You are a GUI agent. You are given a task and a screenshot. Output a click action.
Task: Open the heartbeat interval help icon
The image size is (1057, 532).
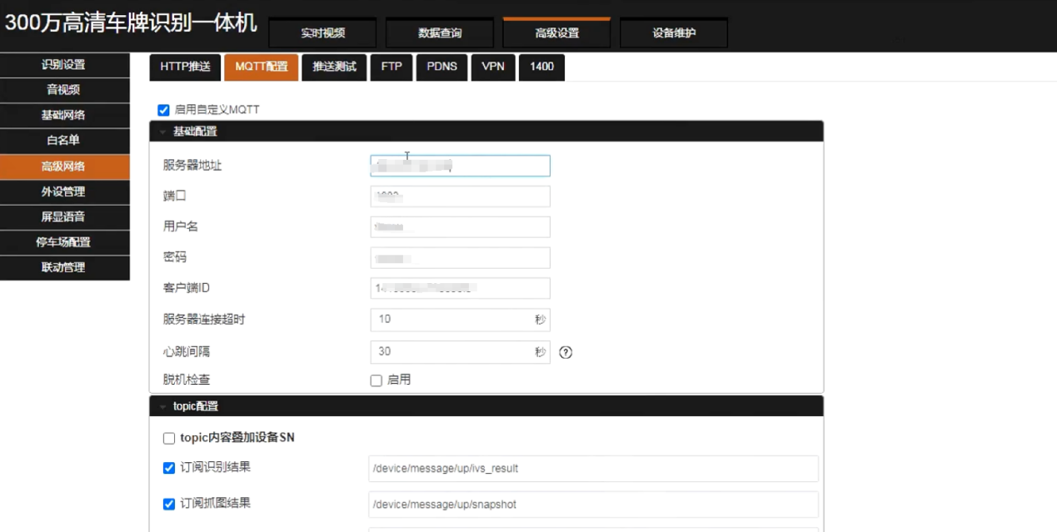(566, 352)
